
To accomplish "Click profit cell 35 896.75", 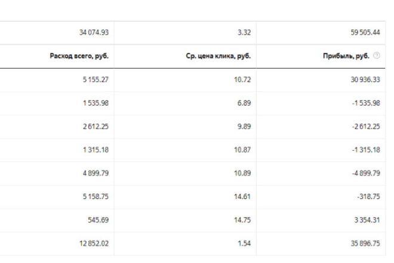I will 365,243.
